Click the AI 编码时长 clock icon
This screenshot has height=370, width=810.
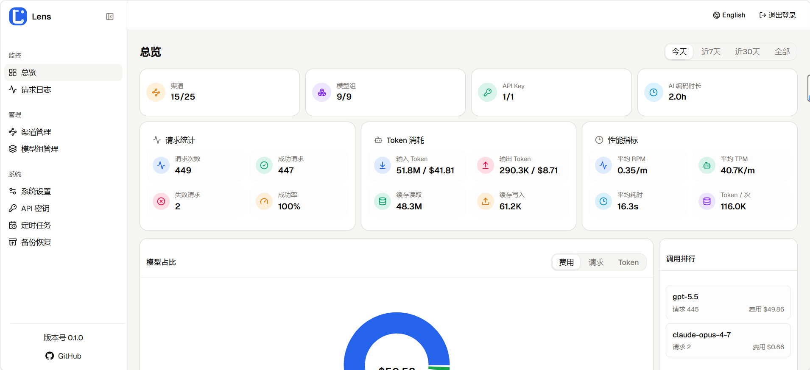(654, 92)
